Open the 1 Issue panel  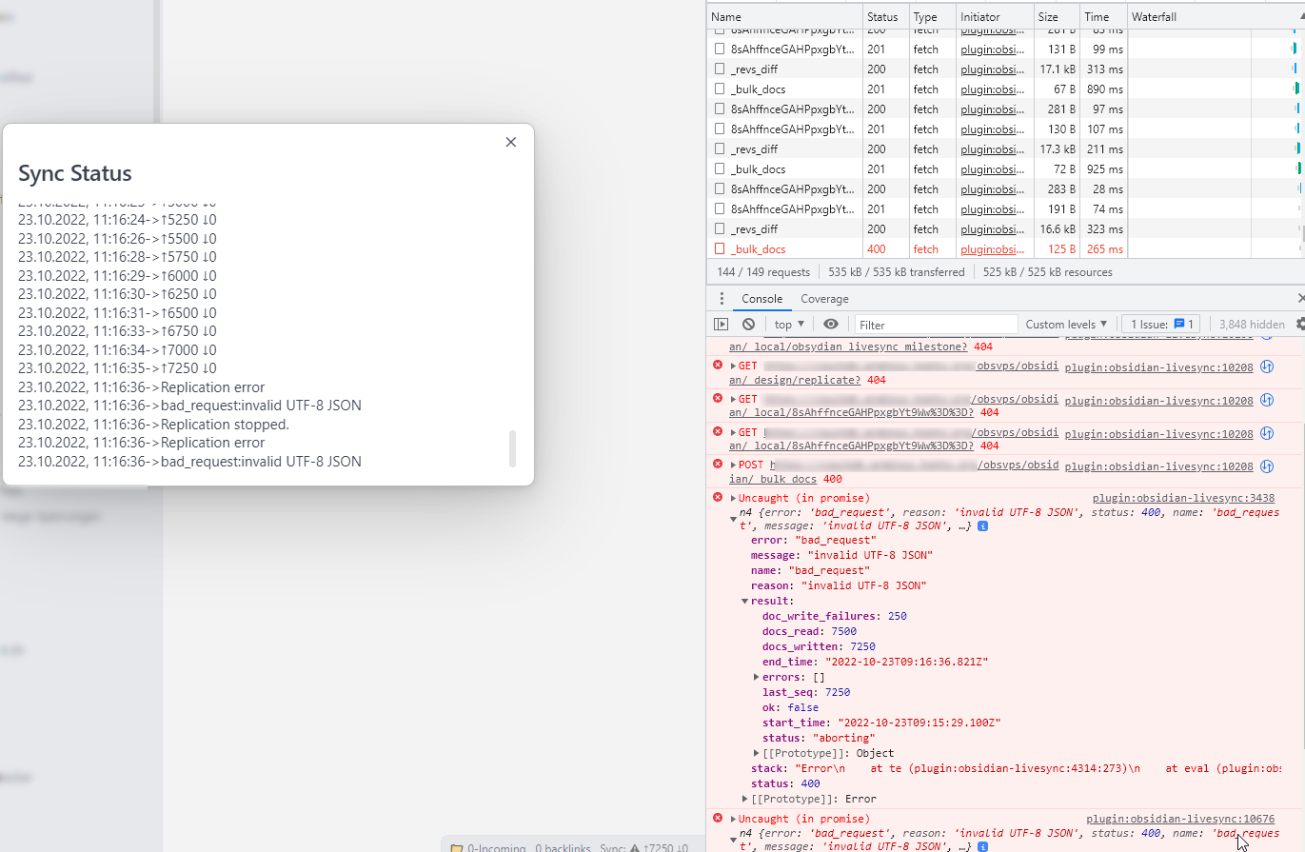(1160, 324)
